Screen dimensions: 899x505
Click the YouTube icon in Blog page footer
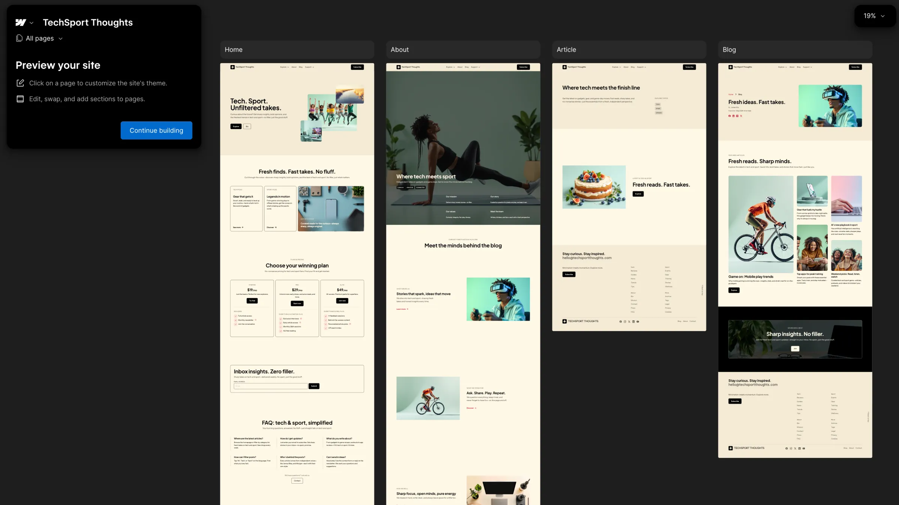pyautogui.click(x=804, y=448)
